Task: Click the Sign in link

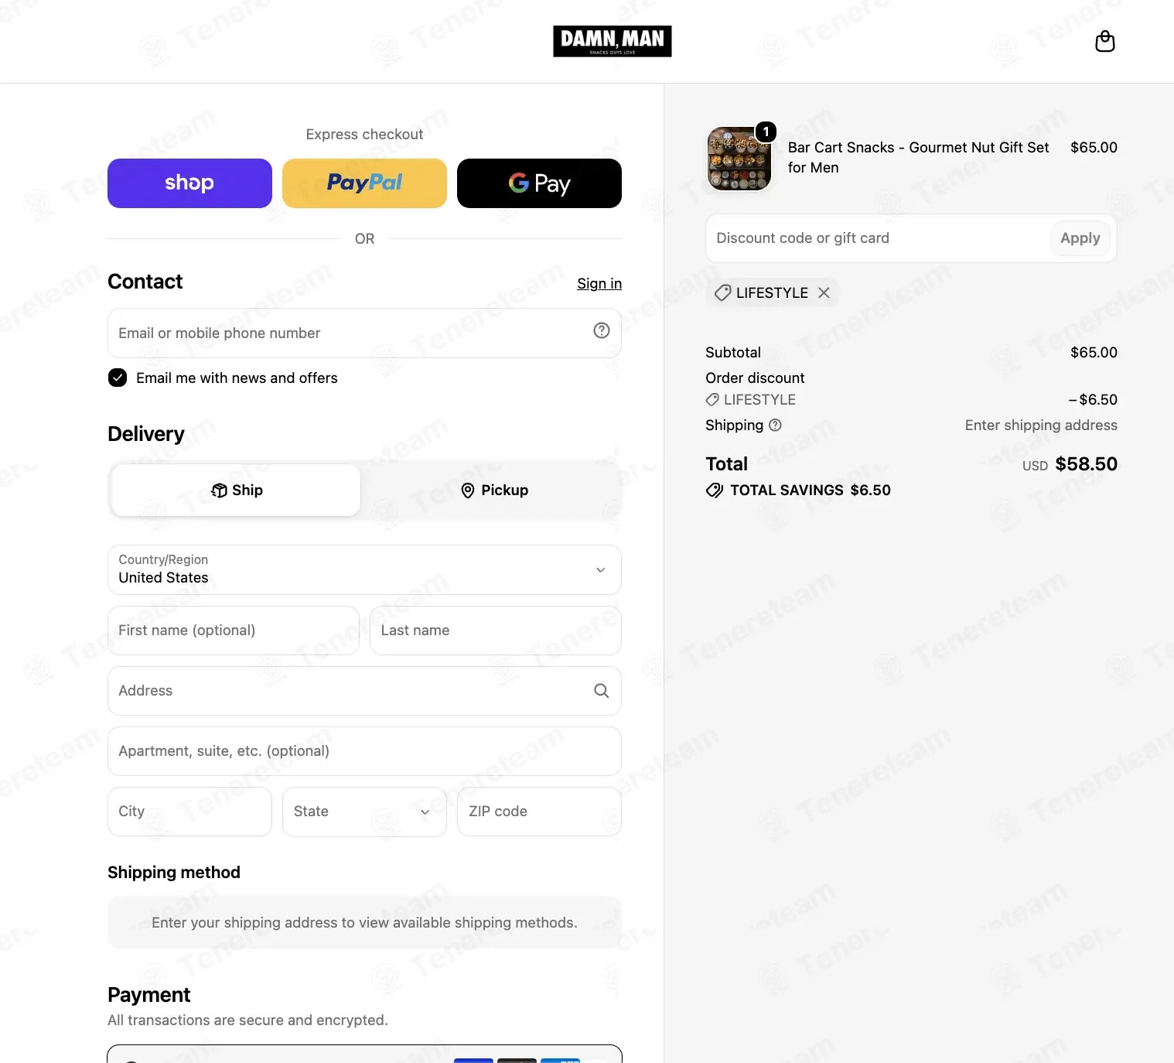Action: point(599,284)
